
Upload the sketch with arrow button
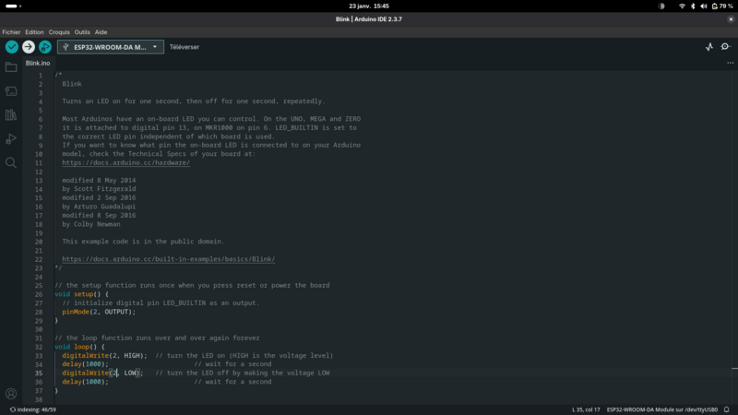(x=29, y=47)
